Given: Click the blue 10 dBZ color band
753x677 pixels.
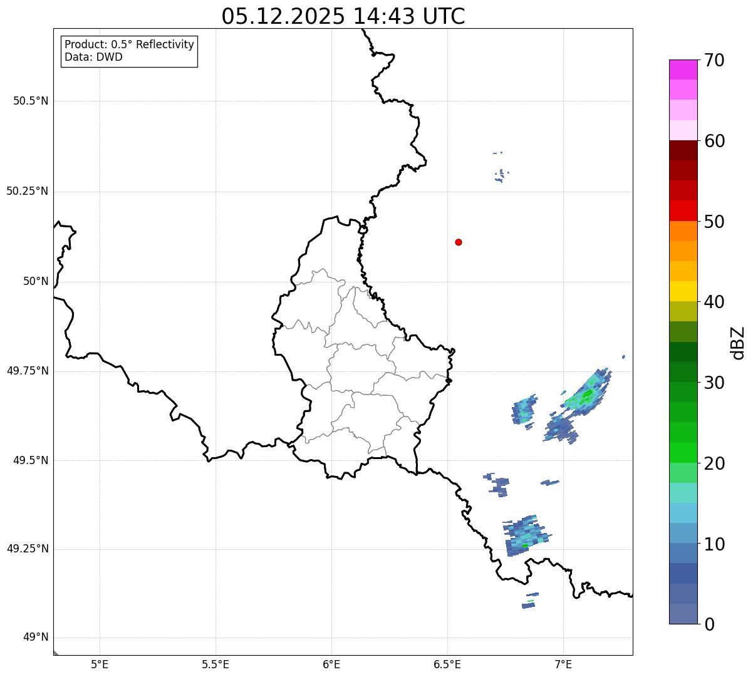Looking at the screenshot, I should tap(683, 553).
